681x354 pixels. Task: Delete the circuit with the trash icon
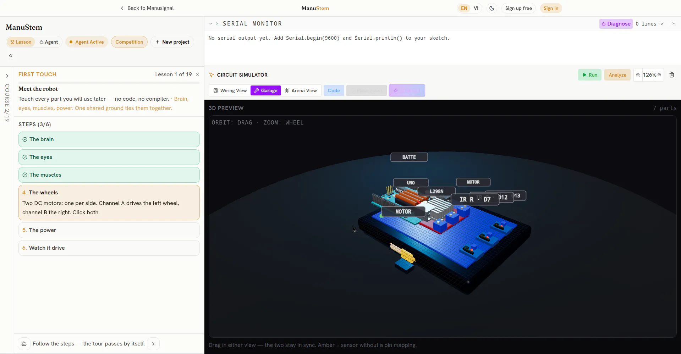pyautogui.click(x=672, y=75)
